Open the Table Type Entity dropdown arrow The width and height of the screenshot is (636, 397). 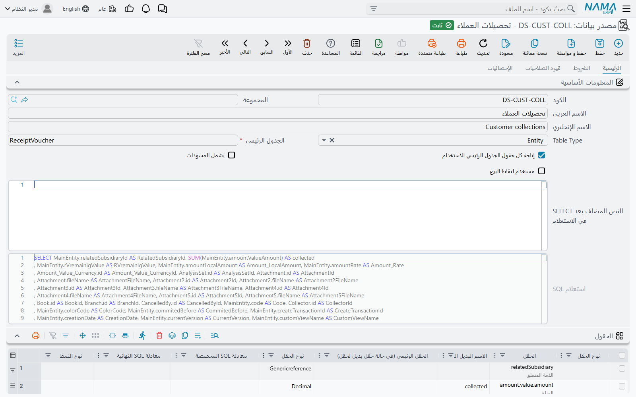324,140
